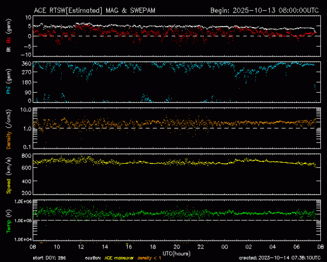The image size is (327, 262).
Task: Click the 20 hour tick label
Action: [x=177, y=246]
